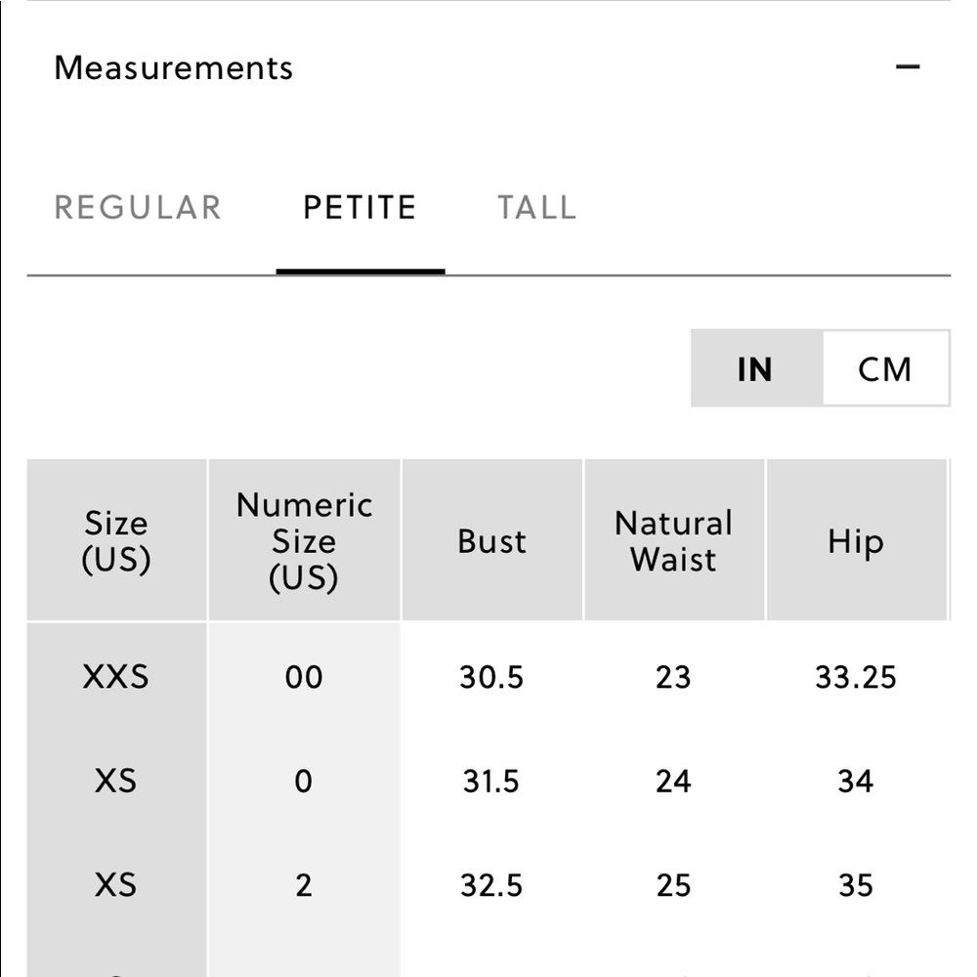The image size is (977, 977).
Task: Click the 25 natural waist value
Action: (673, 885)
